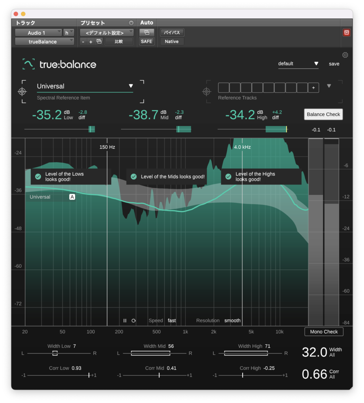This screenshot has width=364, height=403.
Task: Click the -34.2 dB High reading
Action: (x=240, y=115)
